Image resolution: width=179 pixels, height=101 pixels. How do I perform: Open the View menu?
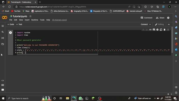(x=21, y=20)
